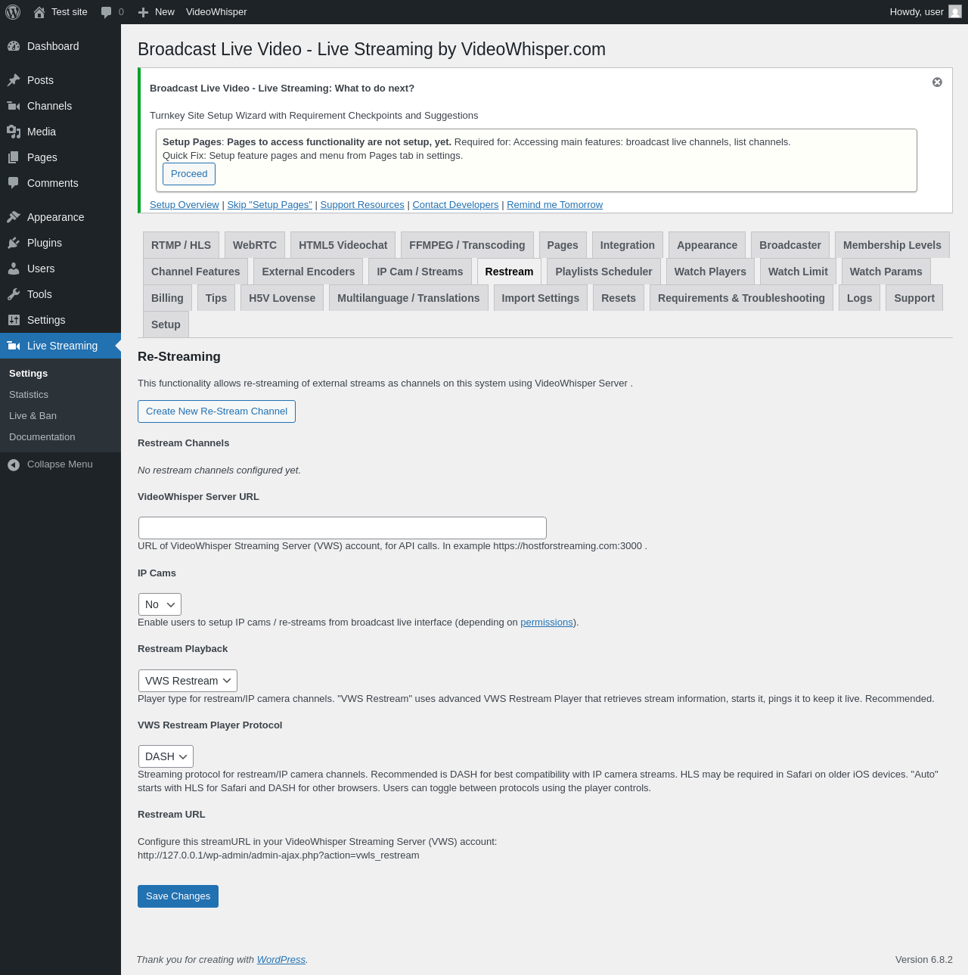Click the Appearance brush icon

click(14, 217)
